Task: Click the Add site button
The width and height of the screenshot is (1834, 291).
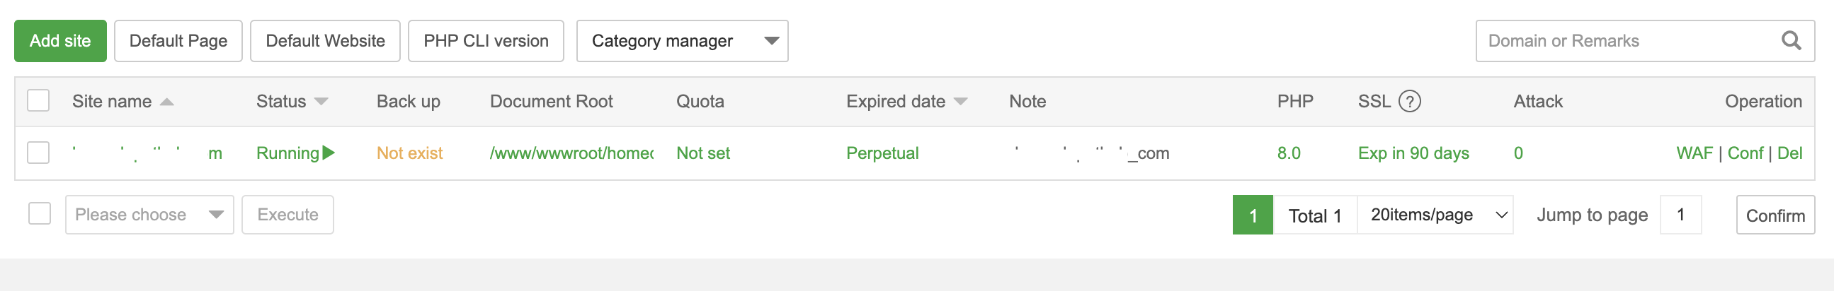Action: coord(60,41)
